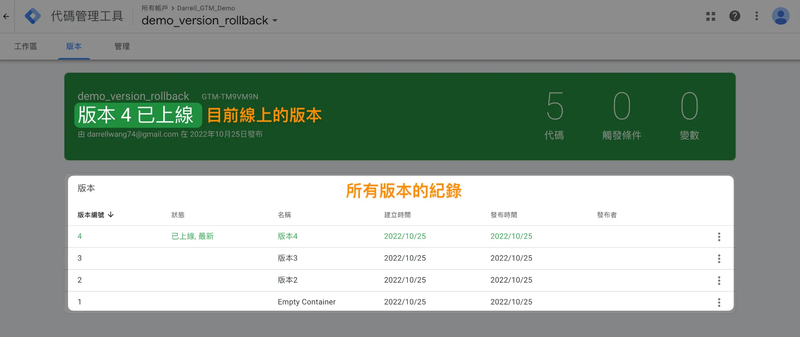
Task: Click the 版本 4 已上線 heading
Action: [136, 115]
